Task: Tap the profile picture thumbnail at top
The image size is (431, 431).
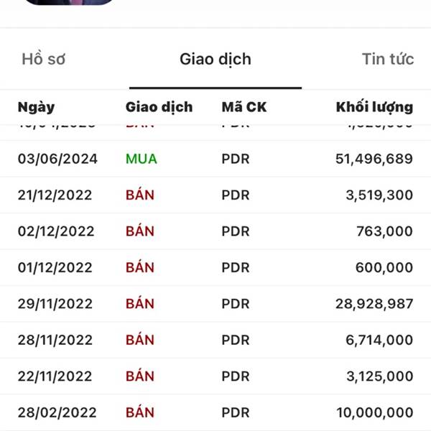Action: (70, 3)
